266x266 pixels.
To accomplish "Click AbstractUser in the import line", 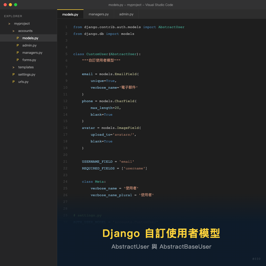I will tap(171, 27).
